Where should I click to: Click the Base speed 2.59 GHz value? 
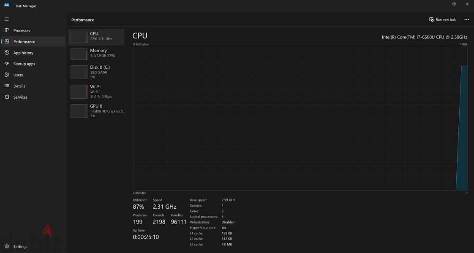tap(228, 200)
